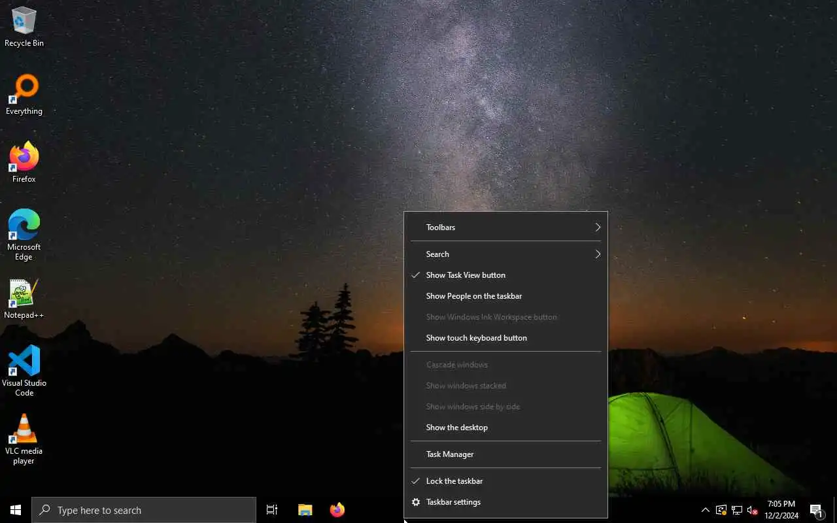
Task: Click the gear icon beside Taskbar settings
Action: click(415, 502)
